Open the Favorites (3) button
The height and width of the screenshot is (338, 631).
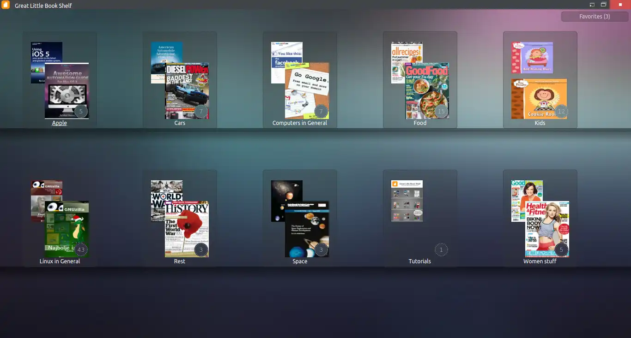click(595, 17)
